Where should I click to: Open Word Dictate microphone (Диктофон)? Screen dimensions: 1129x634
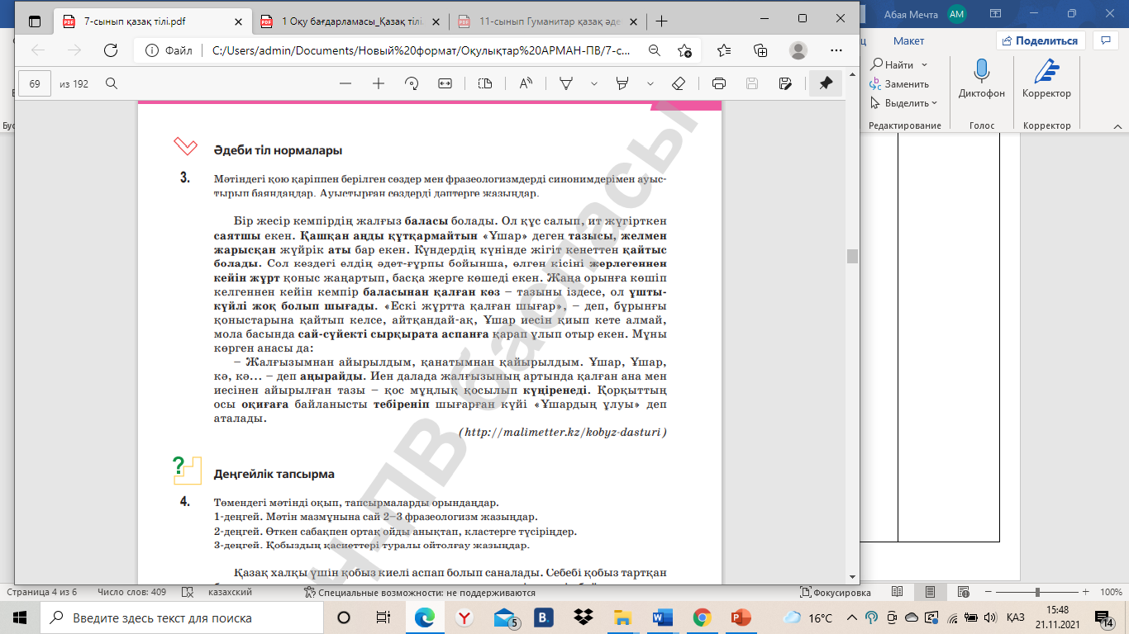pos(982,79)
